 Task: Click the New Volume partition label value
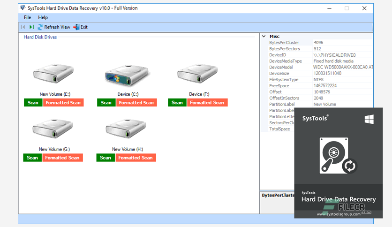325,104
